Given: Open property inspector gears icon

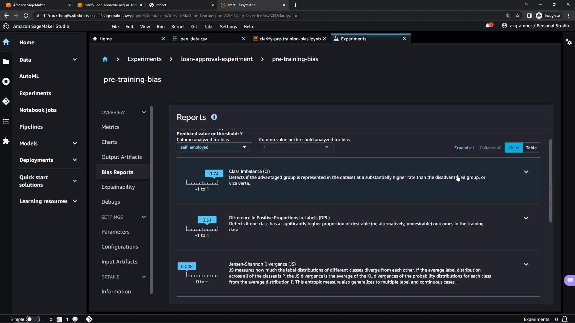Looking at the screenshot, I should pyautogui.click(x=568, y=42).
